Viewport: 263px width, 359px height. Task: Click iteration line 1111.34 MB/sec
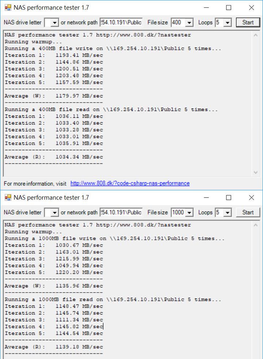pyautogui.click(x=54, y=320)
